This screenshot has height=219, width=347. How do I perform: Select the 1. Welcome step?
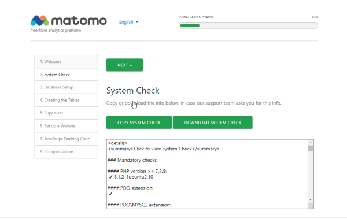click(x=66, y=62)
